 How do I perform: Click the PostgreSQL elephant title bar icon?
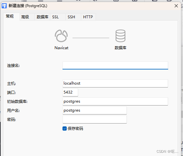(x=4, y=6)
